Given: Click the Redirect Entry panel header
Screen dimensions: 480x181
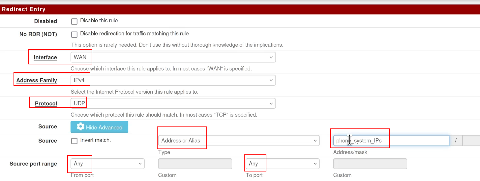Looking at the screenshot, I should 240,9.
